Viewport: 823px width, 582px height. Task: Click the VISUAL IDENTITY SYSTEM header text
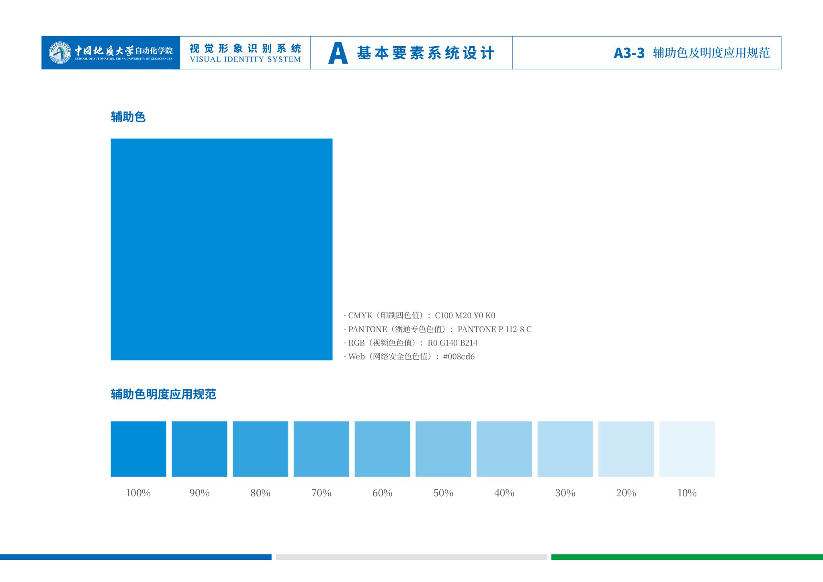[245, 60]
